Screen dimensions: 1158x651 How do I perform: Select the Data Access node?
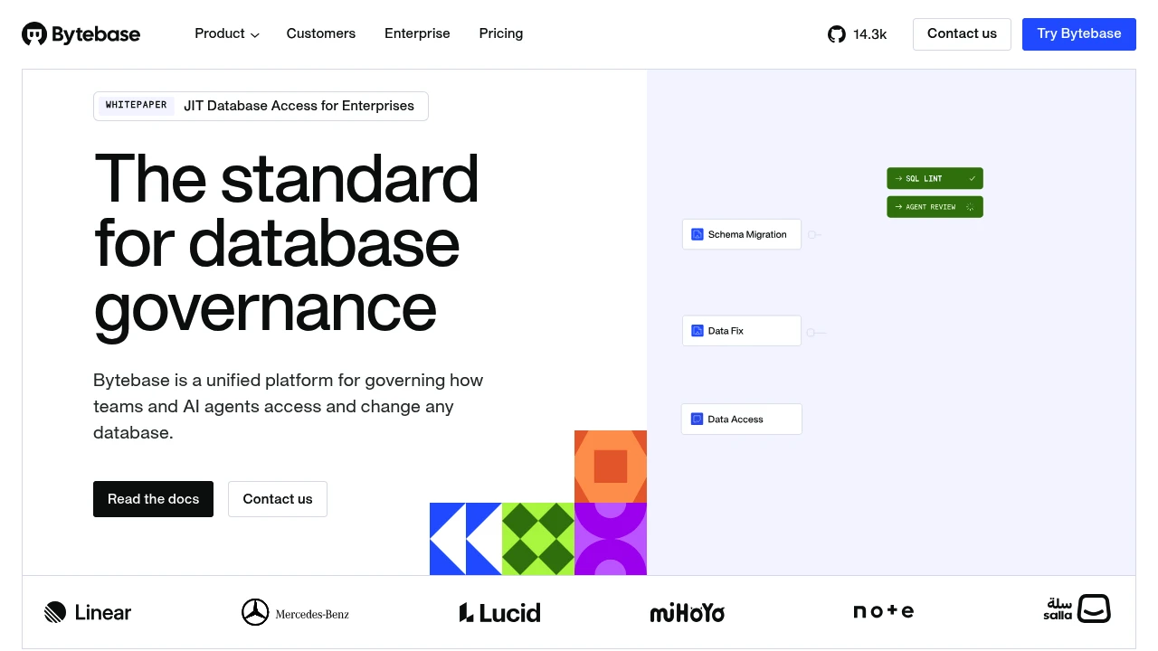point(742,420)
